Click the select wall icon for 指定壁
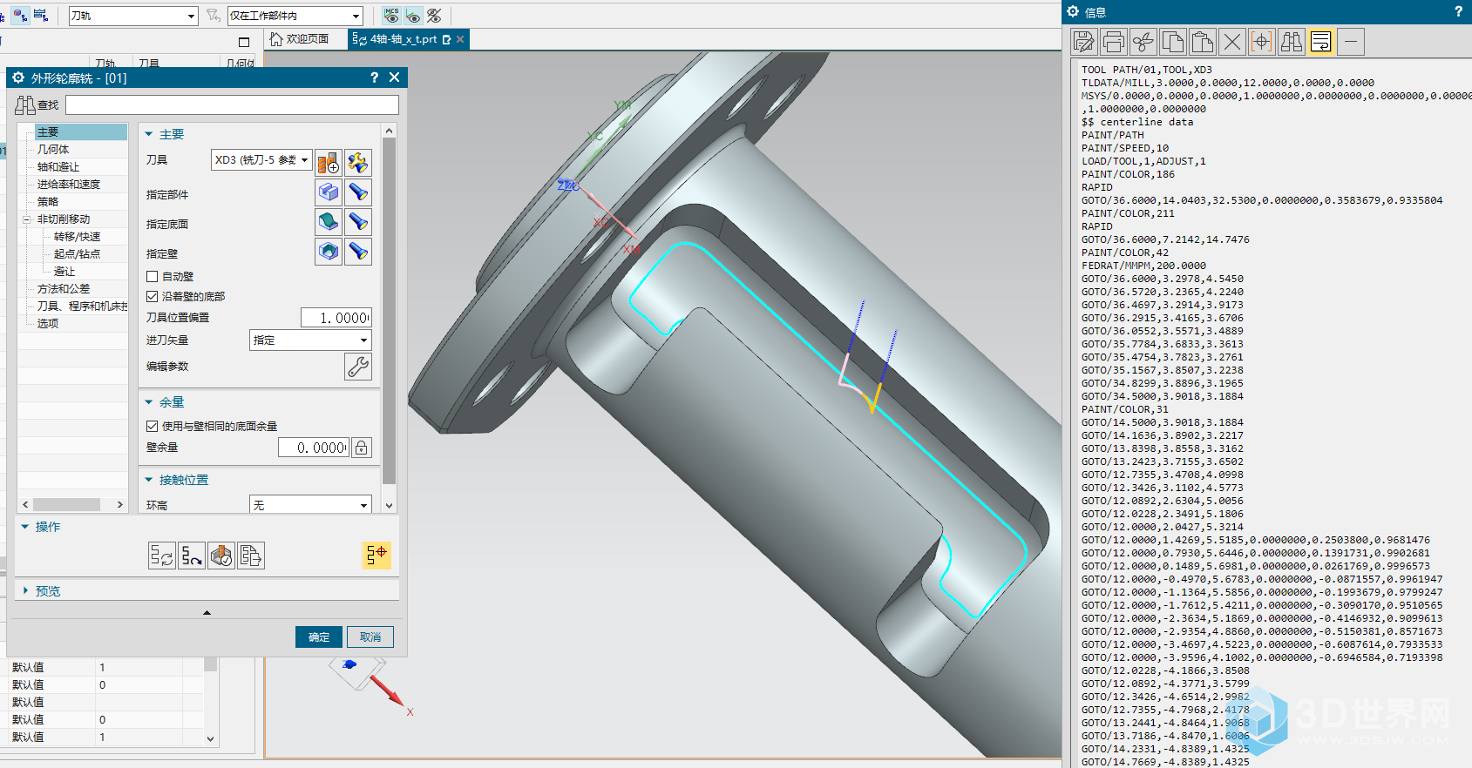 click(x=329, y=252)
